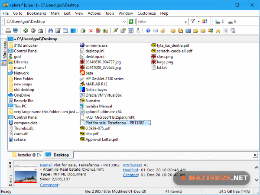The height and width of the screenshot is (195, 260).
Task: Click the drives list toolbar icon
Action: 8,31
